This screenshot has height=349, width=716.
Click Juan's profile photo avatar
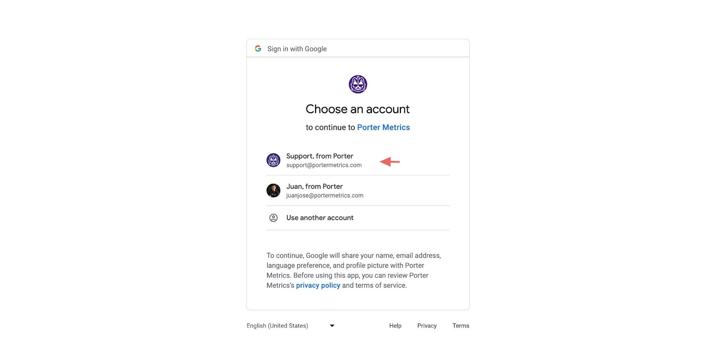(273, 191)
